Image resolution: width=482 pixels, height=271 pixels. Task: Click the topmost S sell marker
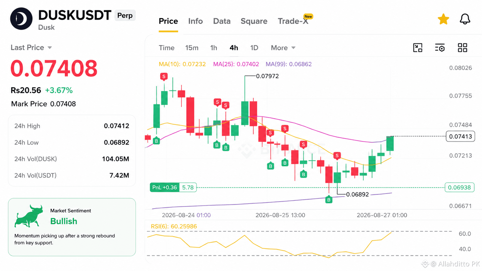pyautogui.click(x=164, y=77)
